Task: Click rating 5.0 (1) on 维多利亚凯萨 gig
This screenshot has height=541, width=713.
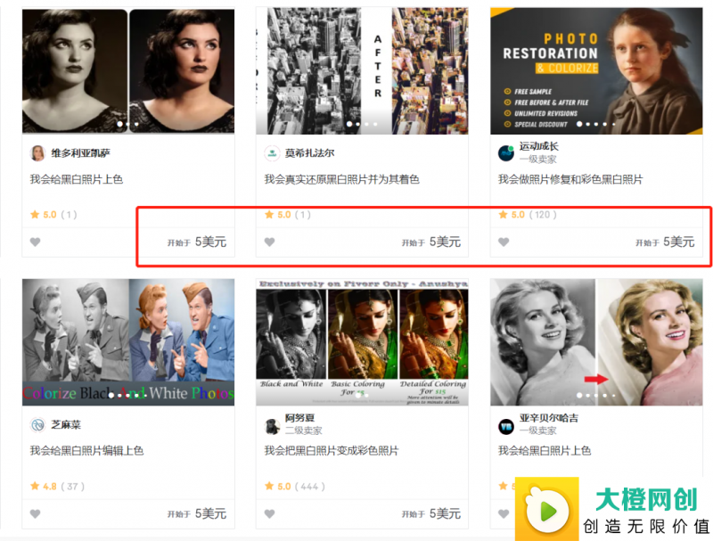Action: point(53,215)
